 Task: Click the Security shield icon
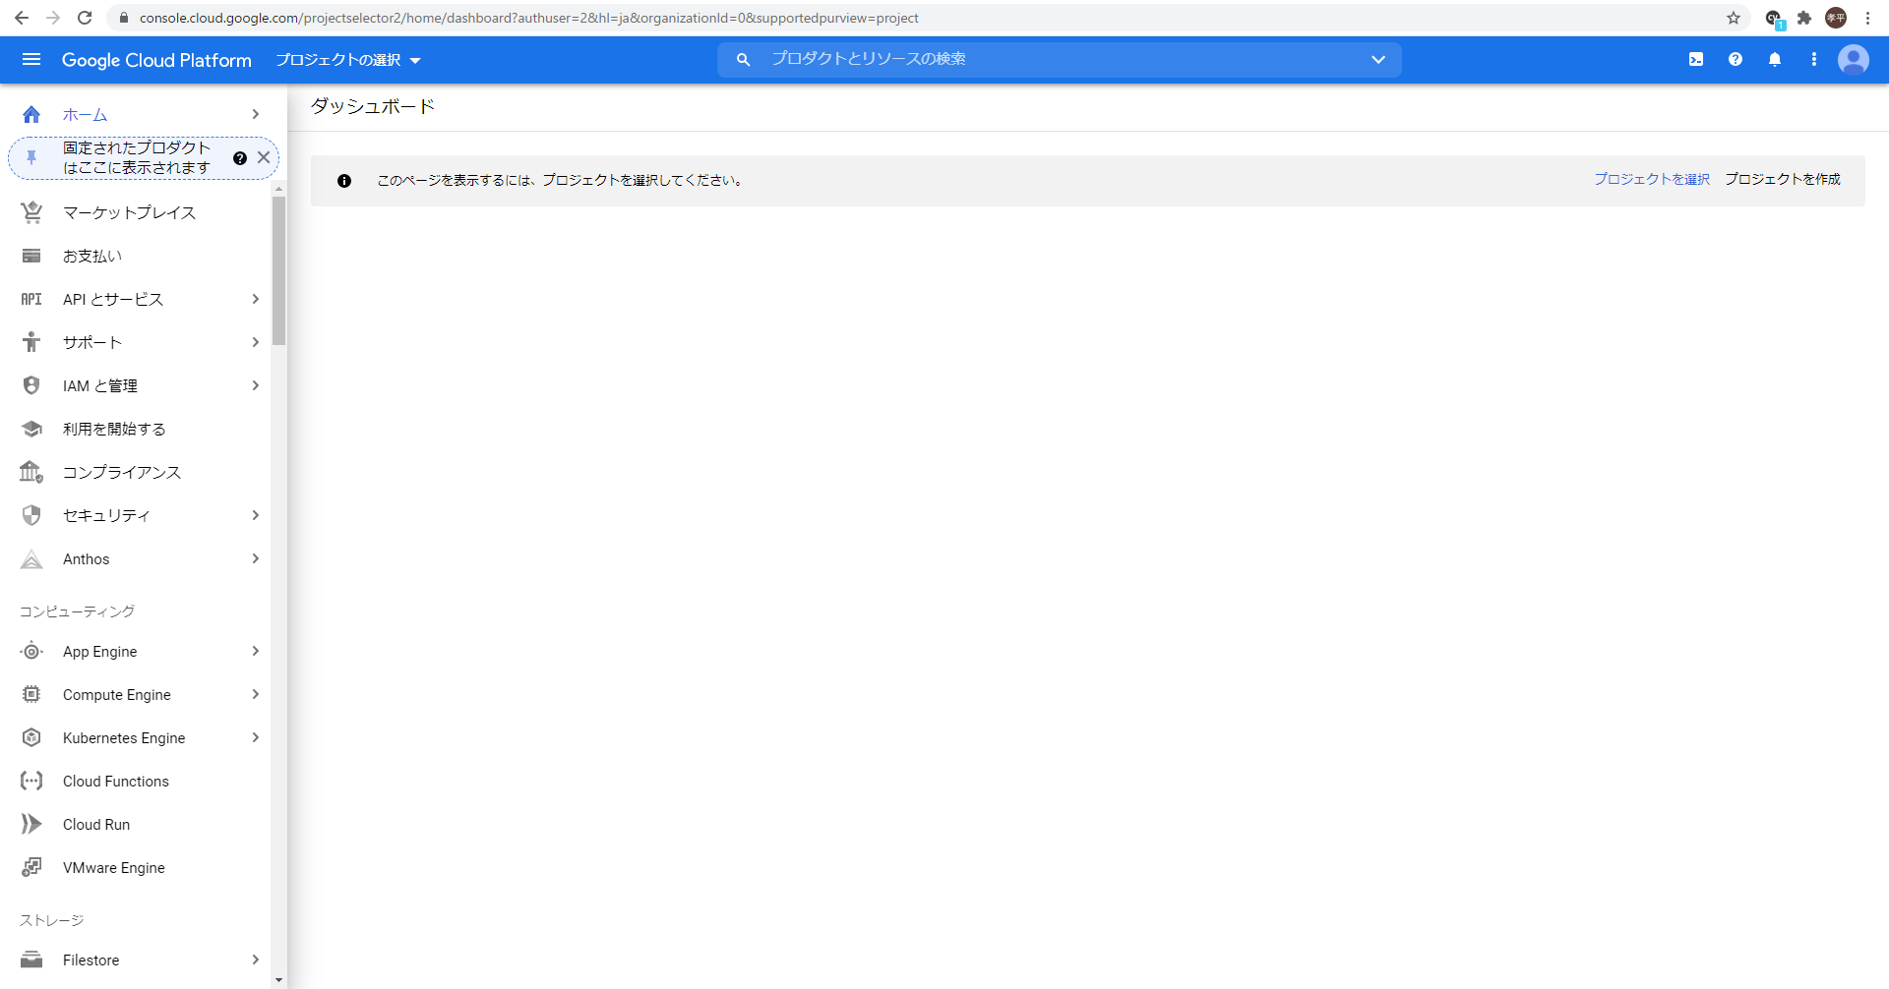tap(31, 515)
